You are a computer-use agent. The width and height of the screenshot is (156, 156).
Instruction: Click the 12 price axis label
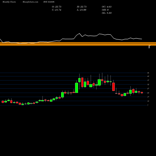pos(148,101)
